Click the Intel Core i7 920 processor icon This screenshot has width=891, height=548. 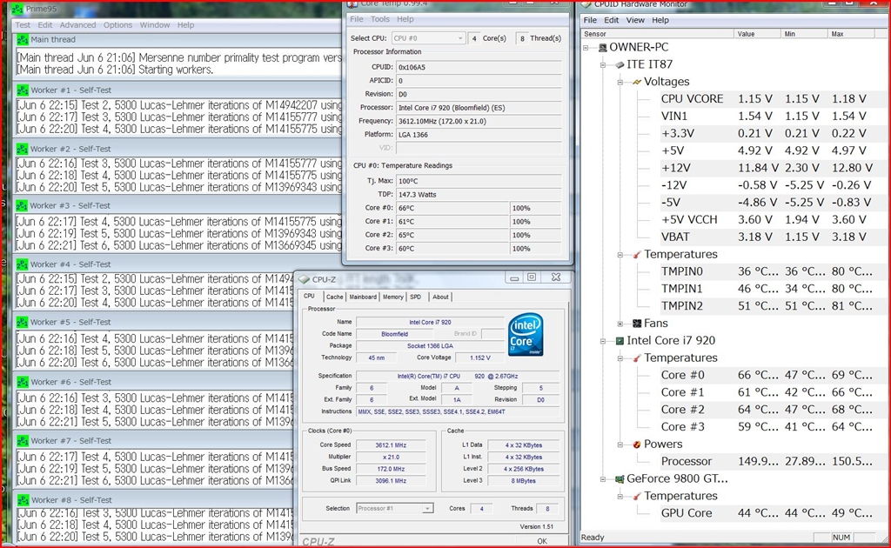(620, 341)
